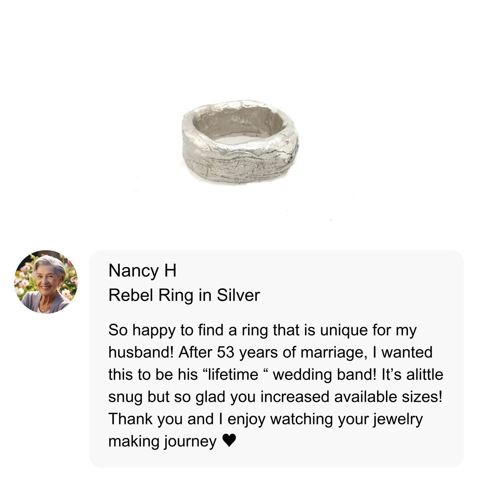Click the words "Thank you" in the review
Viewport: 478px width, 478px height.
click(145, 419)
